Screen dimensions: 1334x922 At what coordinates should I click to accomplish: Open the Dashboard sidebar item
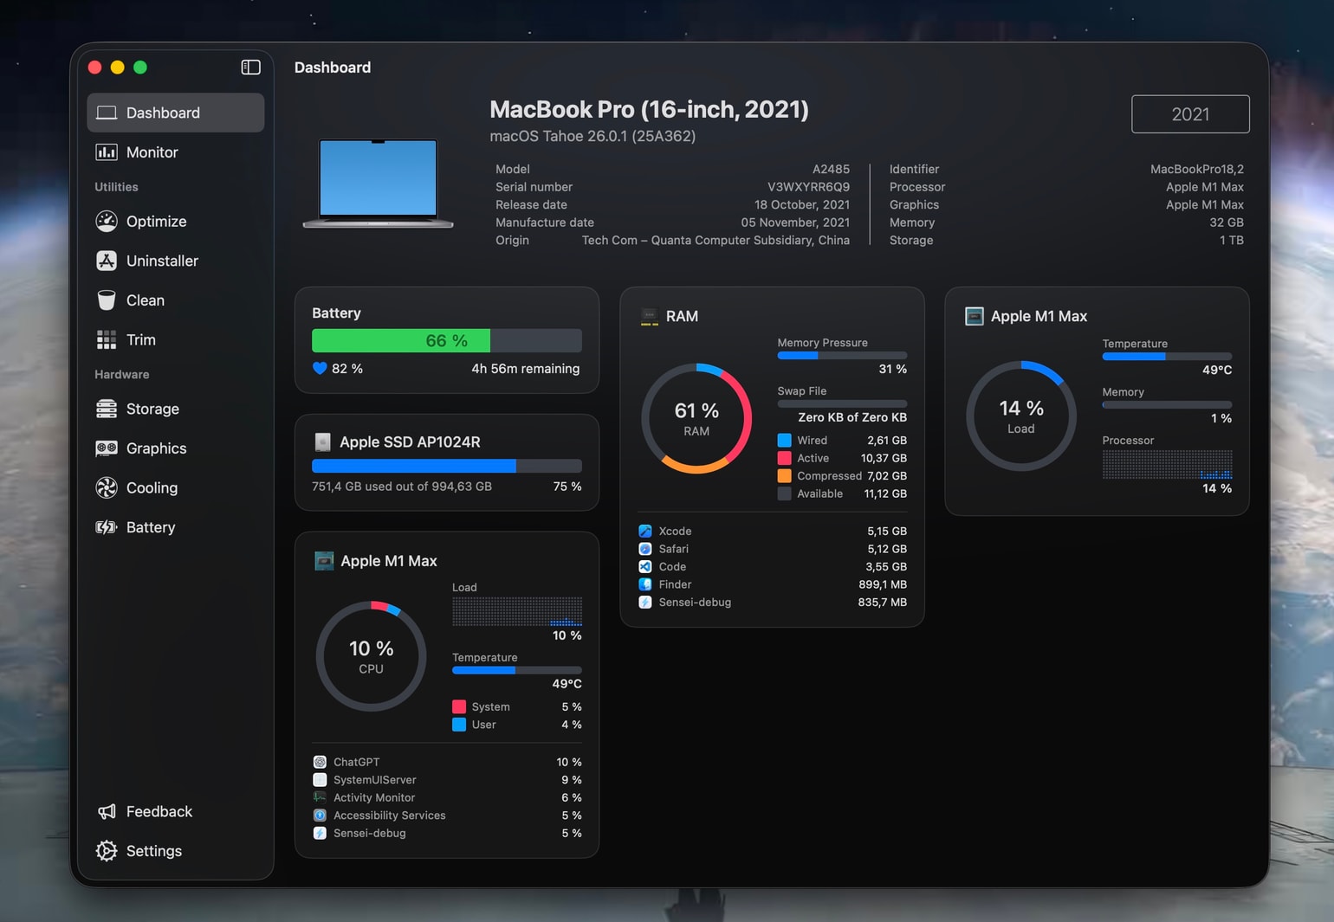coord(176,113)
